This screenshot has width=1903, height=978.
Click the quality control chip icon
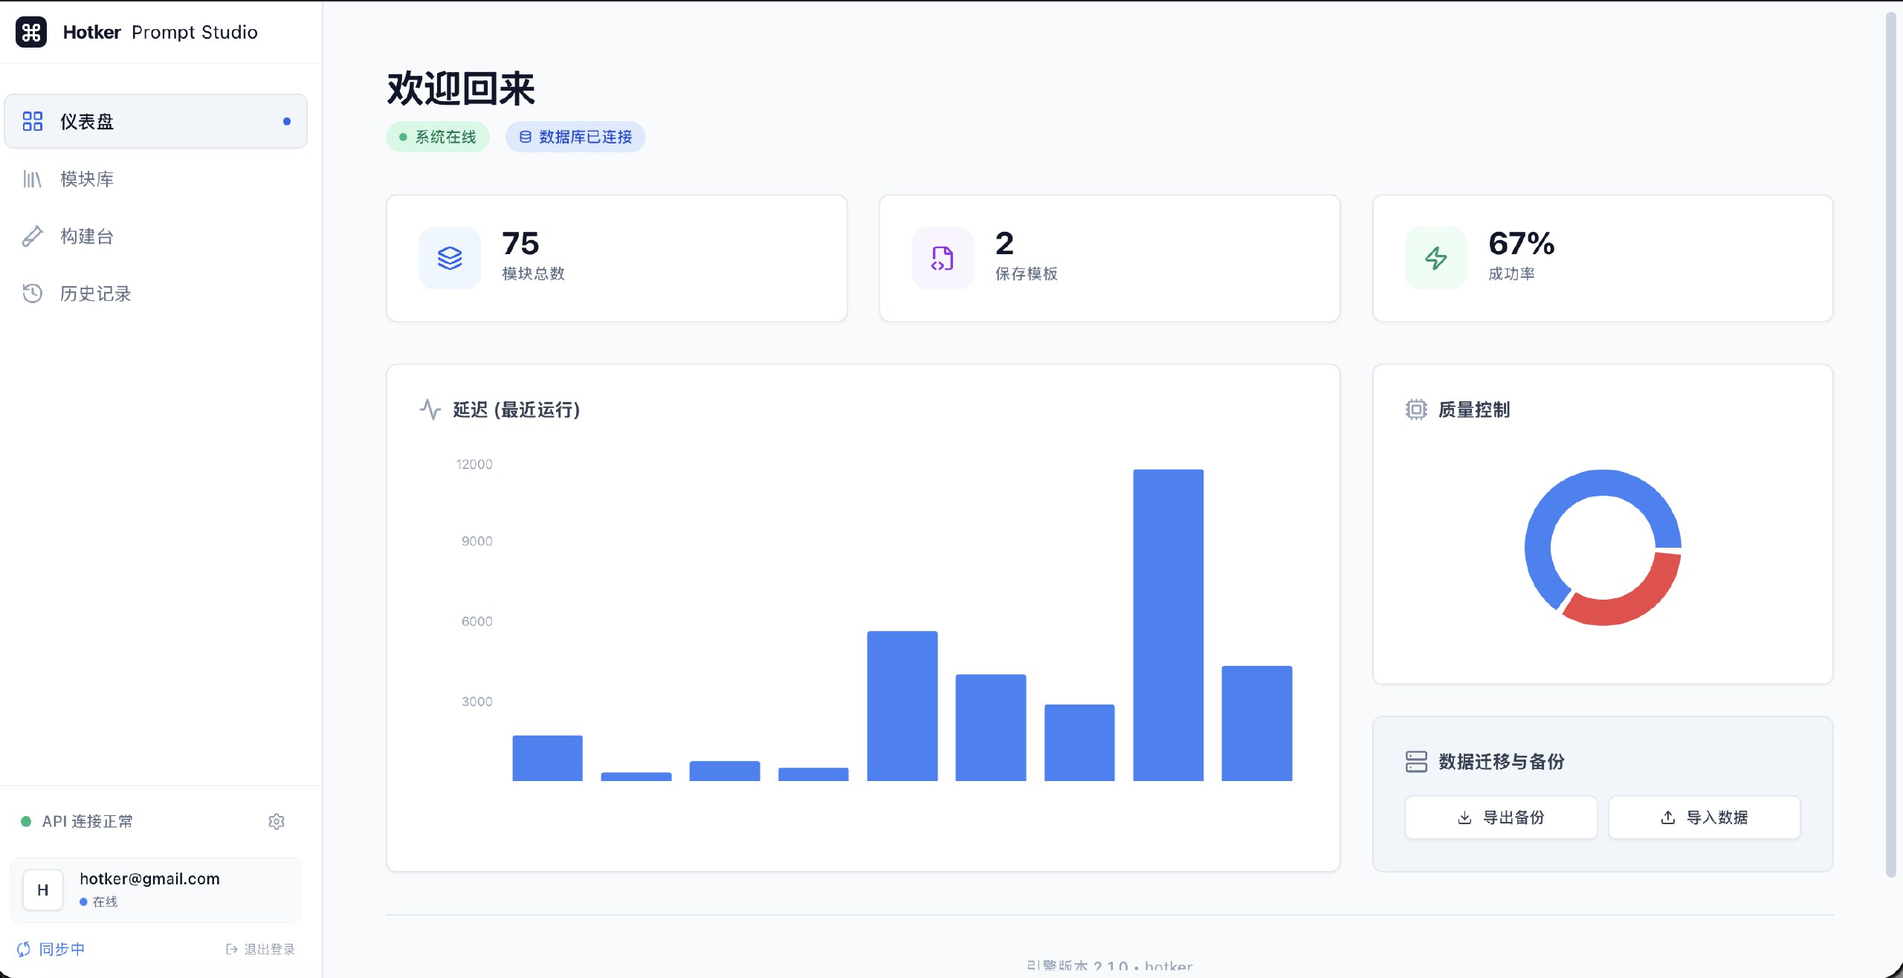click(1416, 409)
